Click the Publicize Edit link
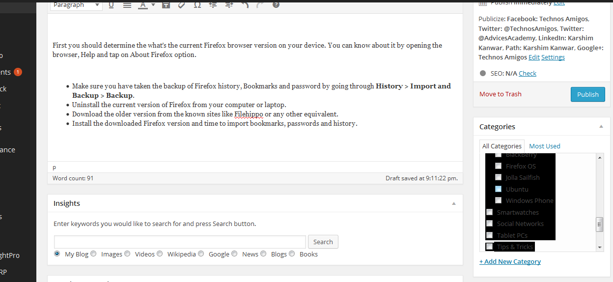Screen dimensions: 613x282 534,57
